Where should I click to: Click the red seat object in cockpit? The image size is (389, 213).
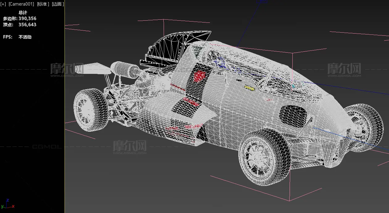[200, 76]
